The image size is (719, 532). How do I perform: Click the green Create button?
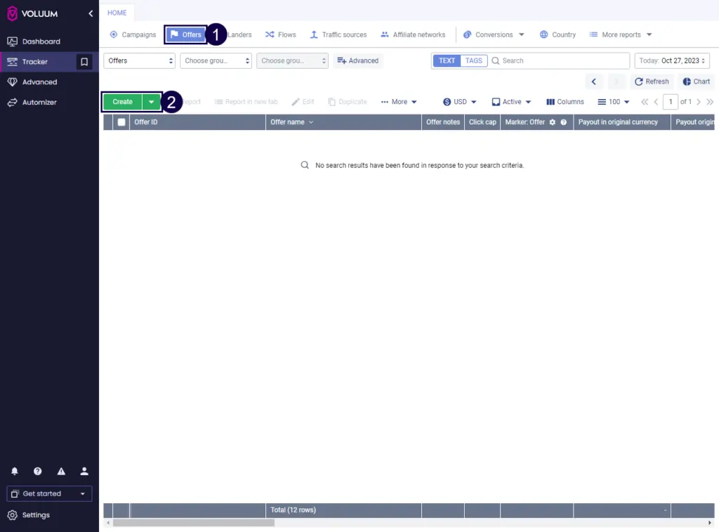click(121, 101)
